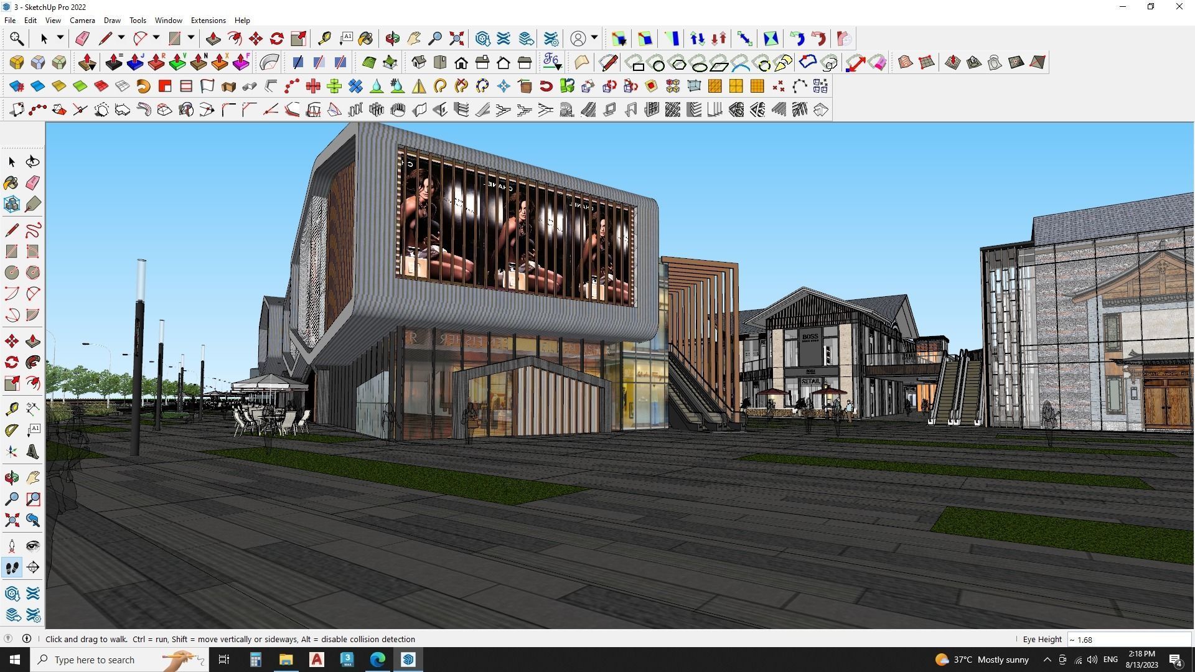1195x672 pixels.
Task: Open the user account dropdown arrow
Action: tap(594, 38)
